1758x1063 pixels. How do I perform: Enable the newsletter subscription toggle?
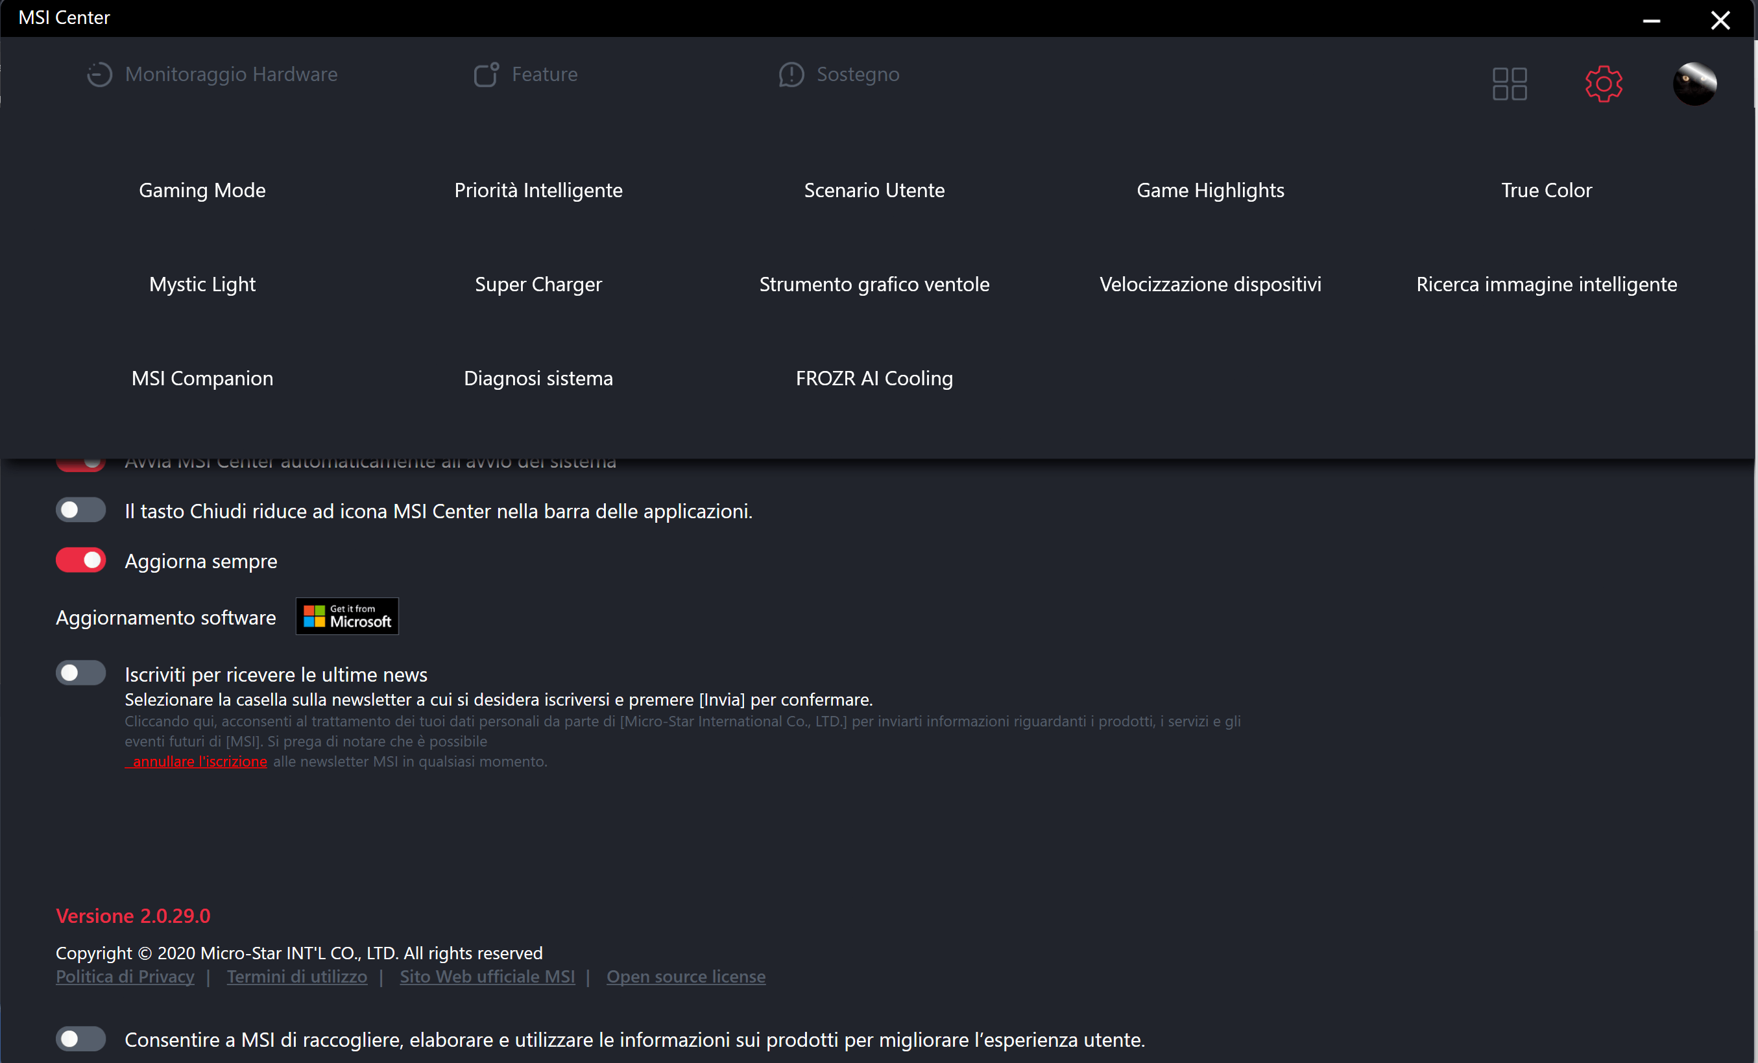pyautogui.click(x=80, y=673)
